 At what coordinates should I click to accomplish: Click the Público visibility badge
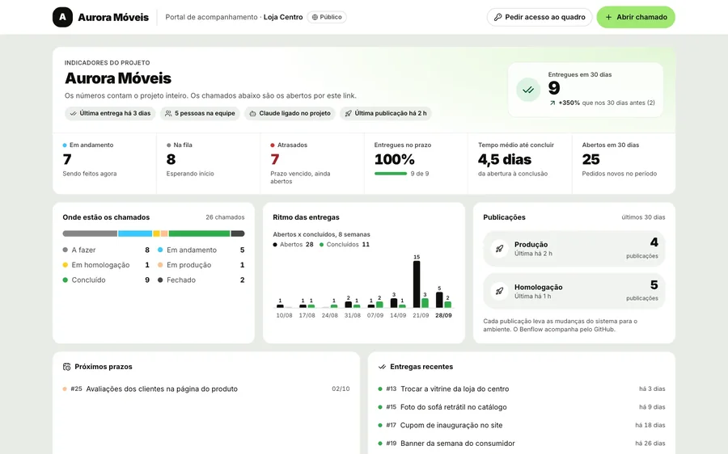(x=327, y=17)
